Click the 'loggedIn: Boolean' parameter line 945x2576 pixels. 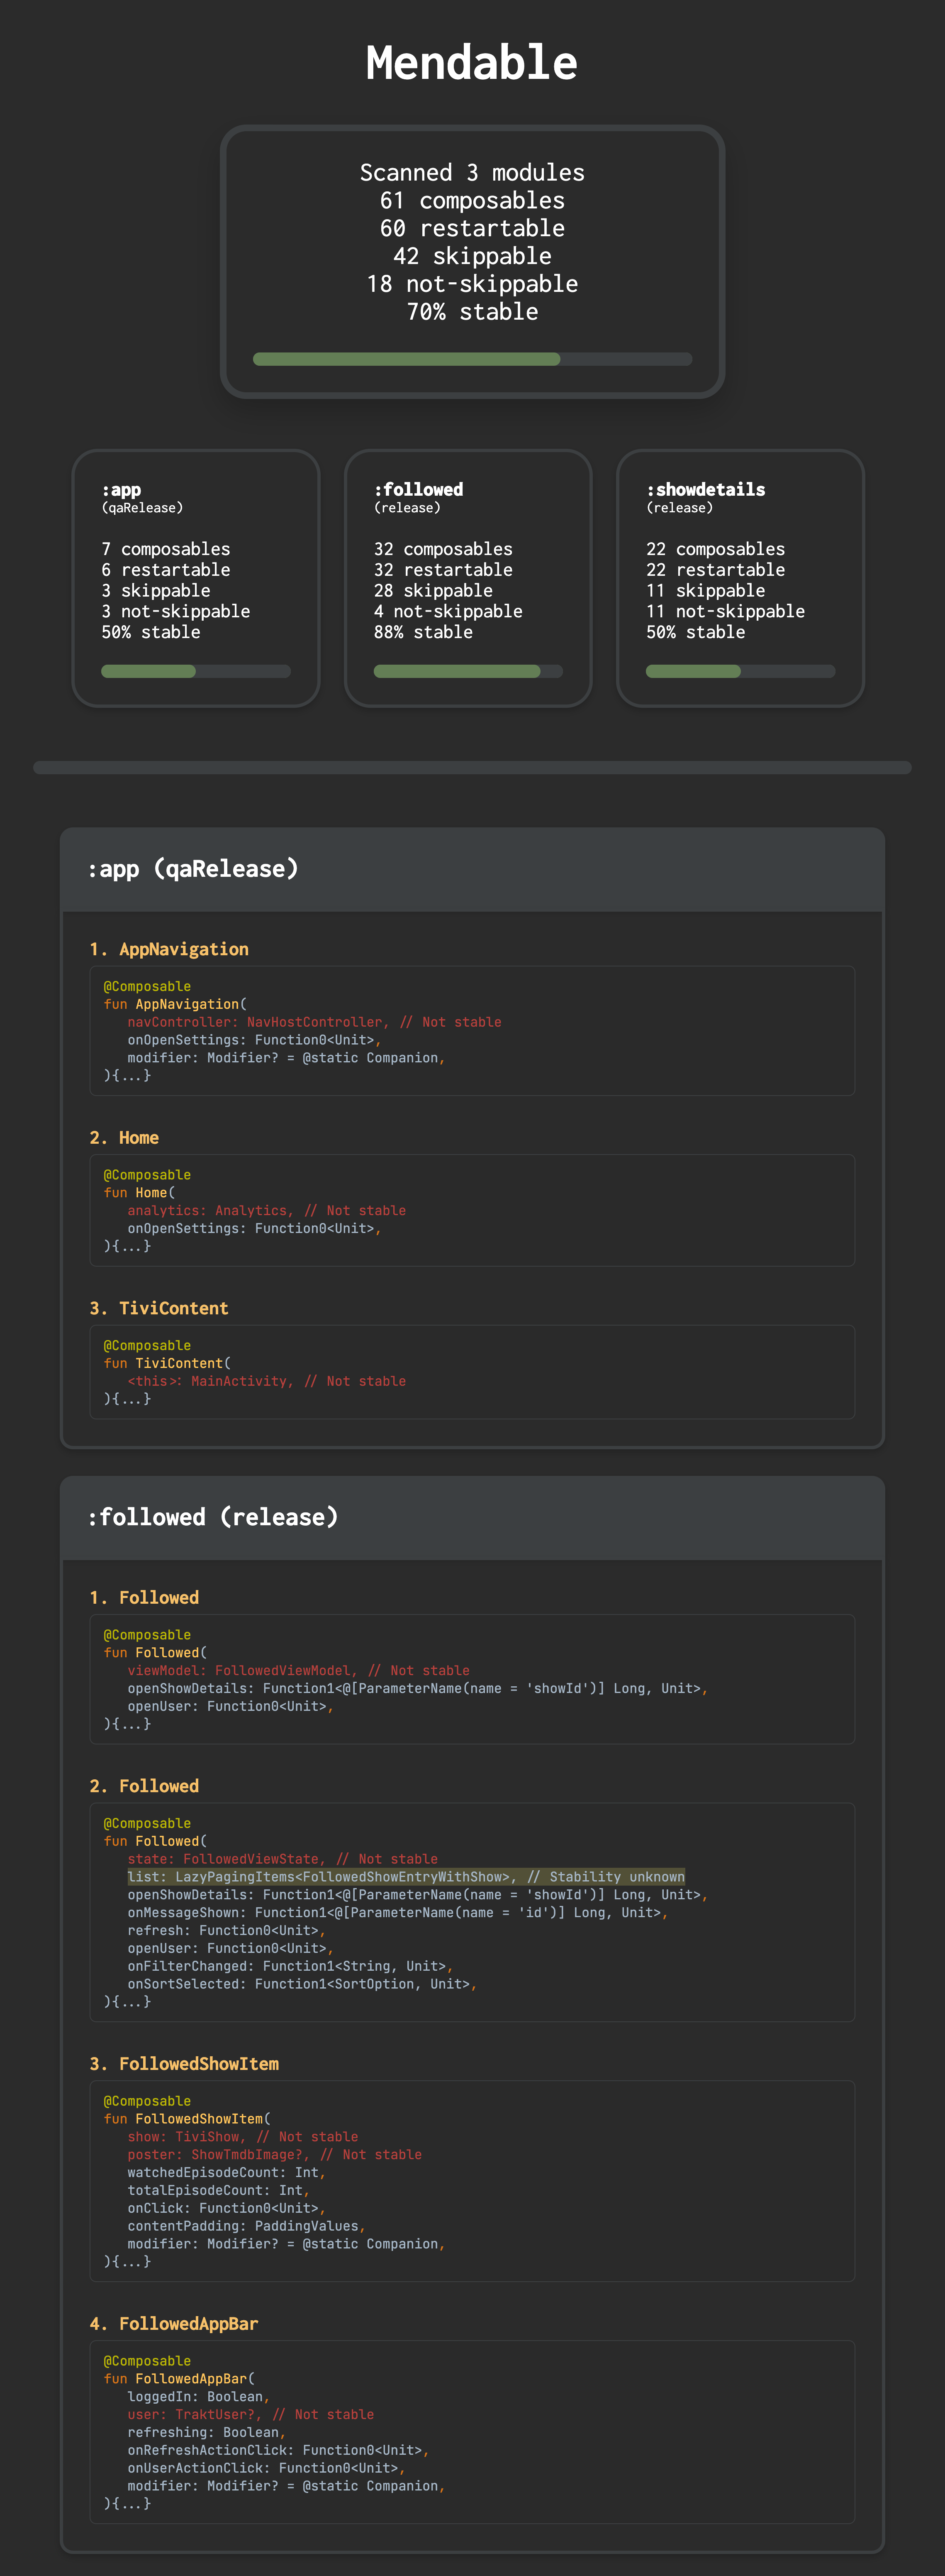point(199,2397)
